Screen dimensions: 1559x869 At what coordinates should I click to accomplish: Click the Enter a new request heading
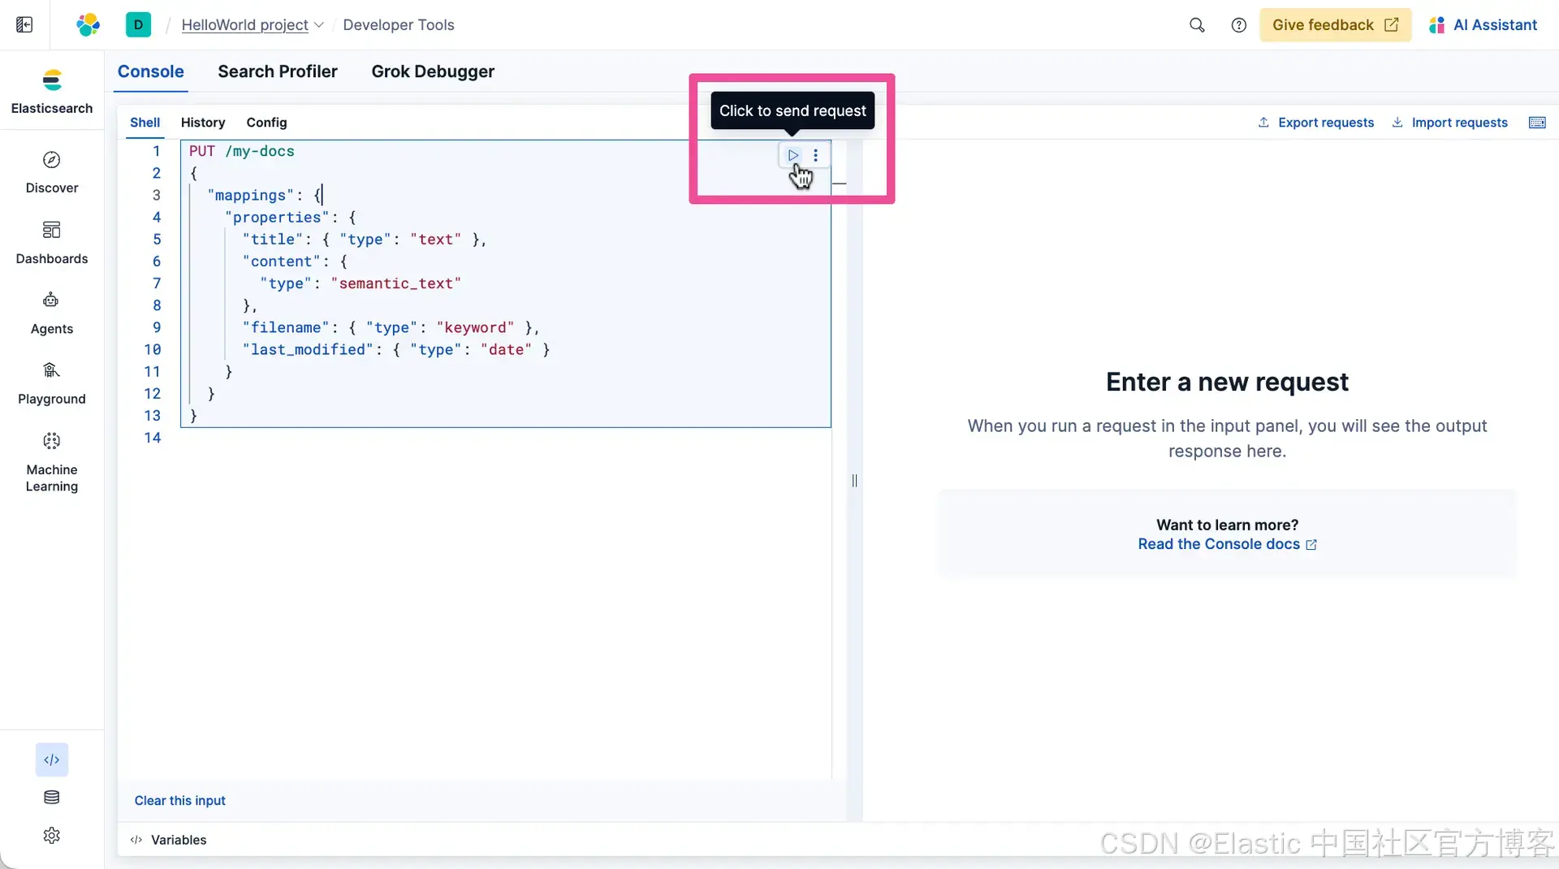coord(1227,382)
